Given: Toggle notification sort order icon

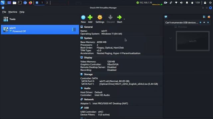Looking at the screenshot, I should click(204, 17).
